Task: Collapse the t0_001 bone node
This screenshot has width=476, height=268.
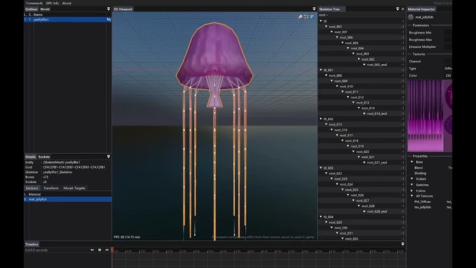Action: (322, 70)
